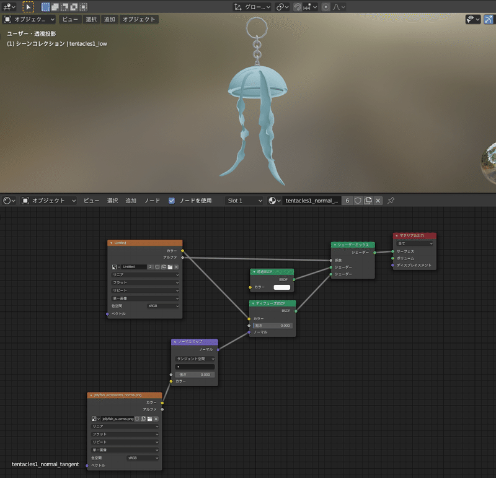Open image file folder icon in Untitled node
496x478 pixels.
point(170,267)
